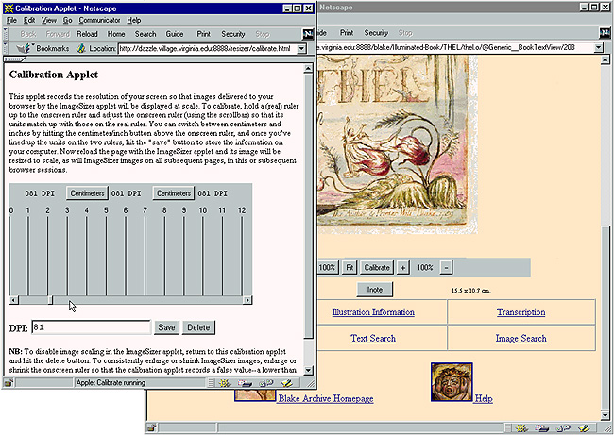Click Security in the back Netscape window toolbar

376,33
